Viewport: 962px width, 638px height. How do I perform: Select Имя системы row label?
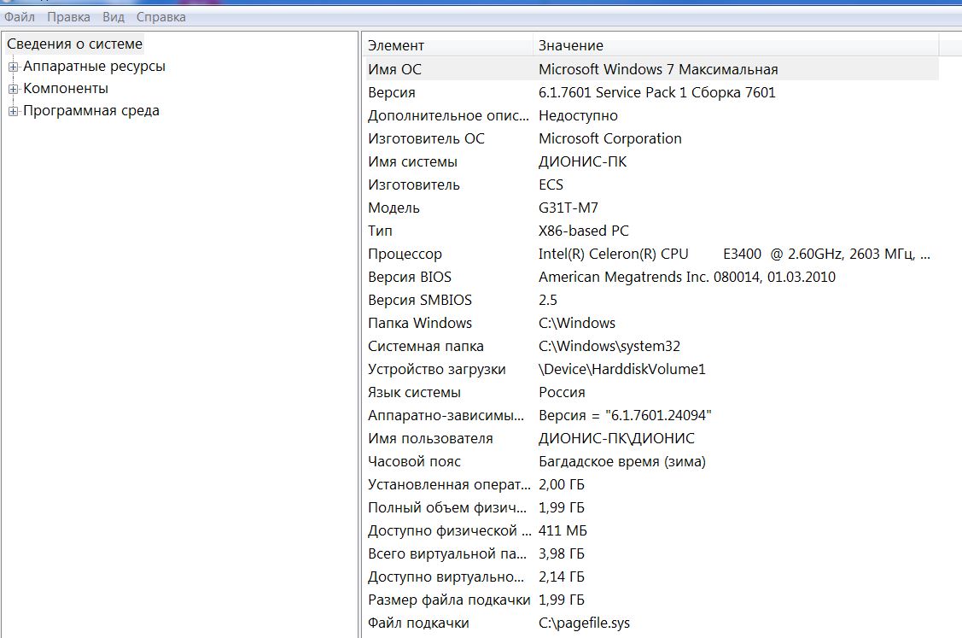[412, 162]
